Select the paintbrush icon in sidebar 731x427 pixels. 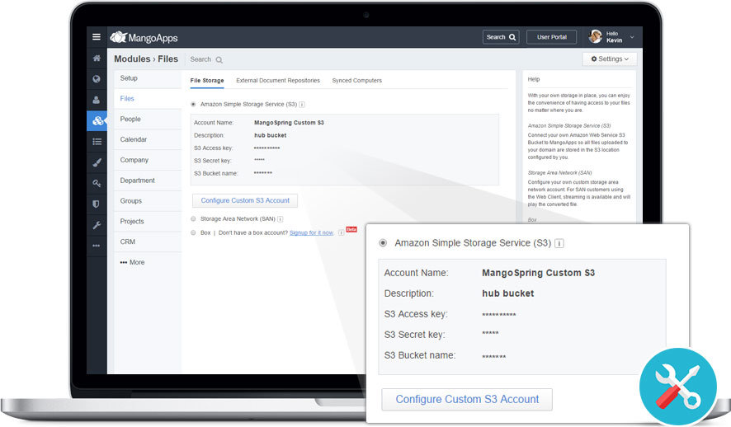[97, 162]
